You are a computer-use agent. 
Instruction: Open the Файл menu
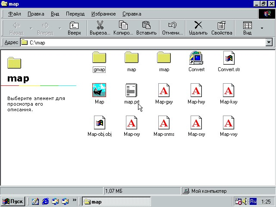coord(14,14)
